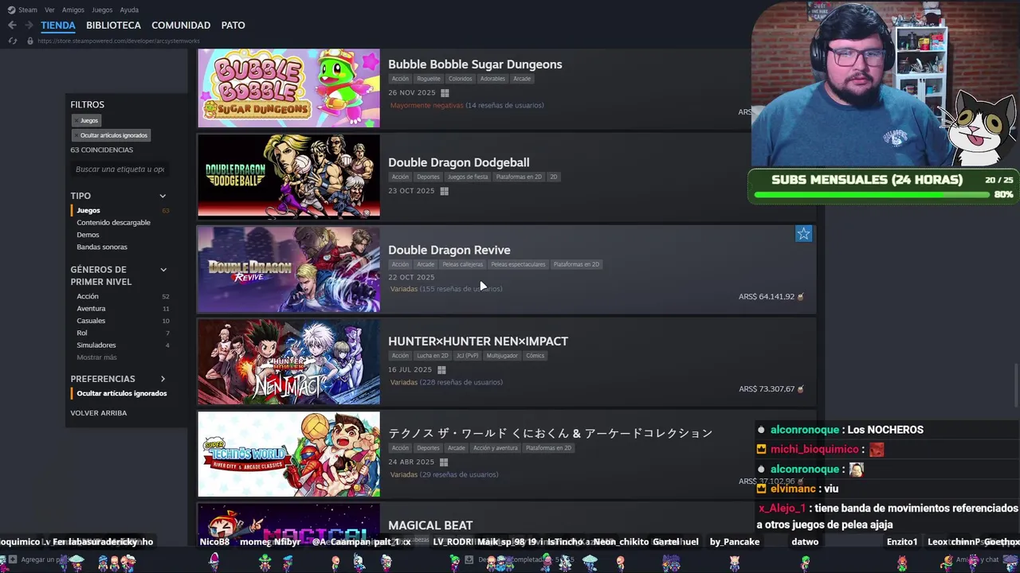The width and height of the screenshot is (1020, 573).
Task: Open the Double Dragon Dodgeball thumbnail
Action: click(288, 177)
